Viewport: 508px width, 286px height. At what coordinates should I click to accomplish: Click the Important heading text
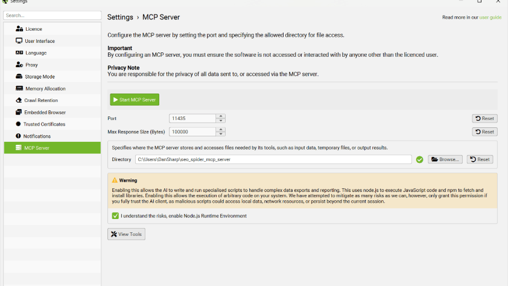(120, 48)
